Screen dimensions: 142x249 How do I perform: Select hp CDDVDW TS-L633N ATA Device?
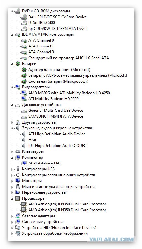tap(58, 29)
